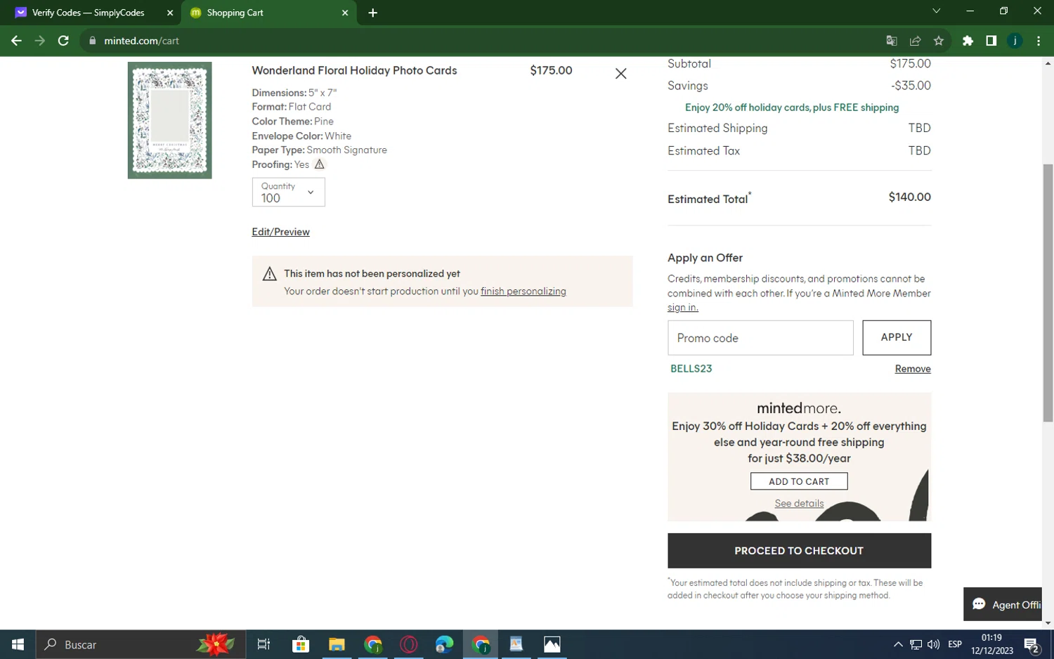1054x659 pixels.
Task: Toggle the browser side panel
Action: (x=991, y=41)
